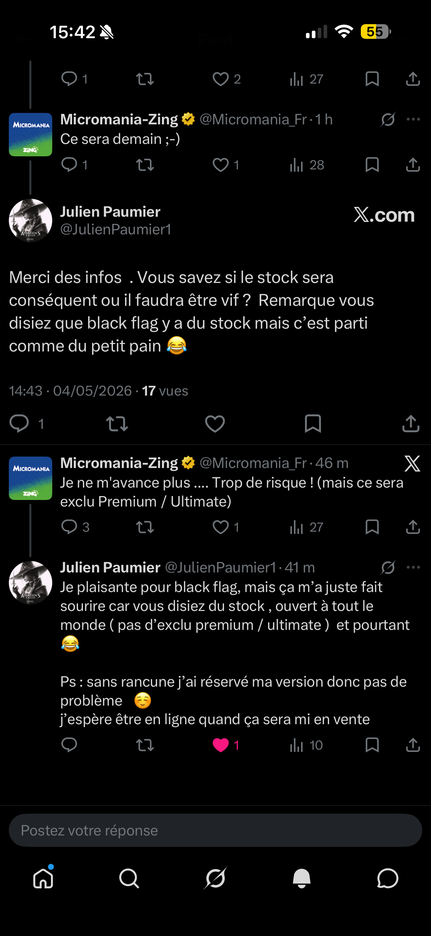Focus the 'Postez votre réponse' field
431x936 pixels.
coord(215,830)
